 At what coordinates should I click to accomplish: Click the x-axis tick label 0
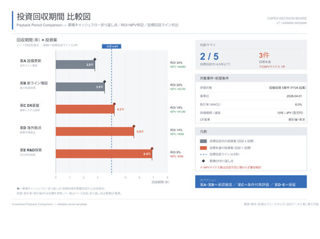(x=56, y=177)
